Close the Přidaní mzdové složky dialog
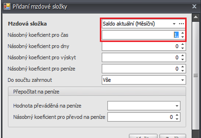This screenshot has width=201, height=138. point(194,6)
